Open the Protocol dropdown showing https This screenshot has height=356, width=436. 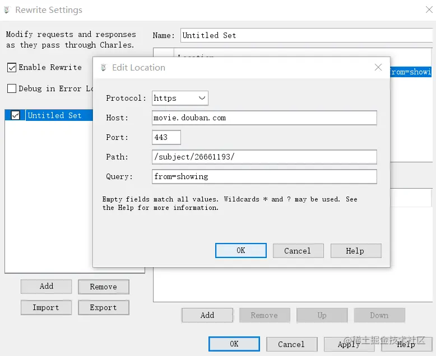click(x=180, y=98)
